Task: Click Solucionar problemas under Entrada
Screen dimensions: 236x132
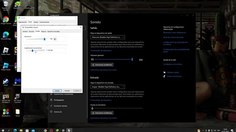Action: [x=102, y=113]
